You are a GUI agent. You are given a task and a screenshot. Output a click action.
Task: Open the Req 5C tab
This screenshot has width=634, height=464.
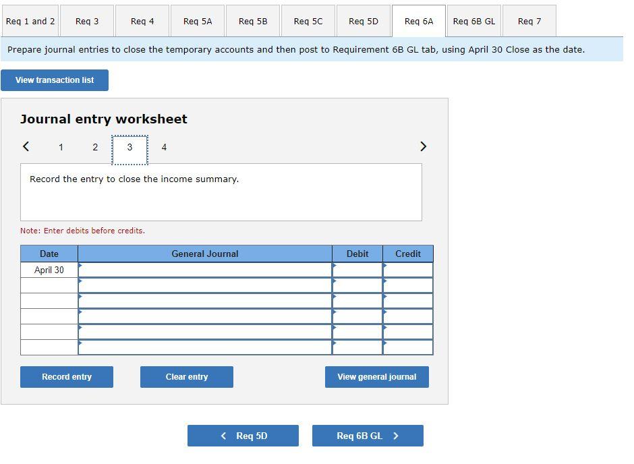pos(308,21)
